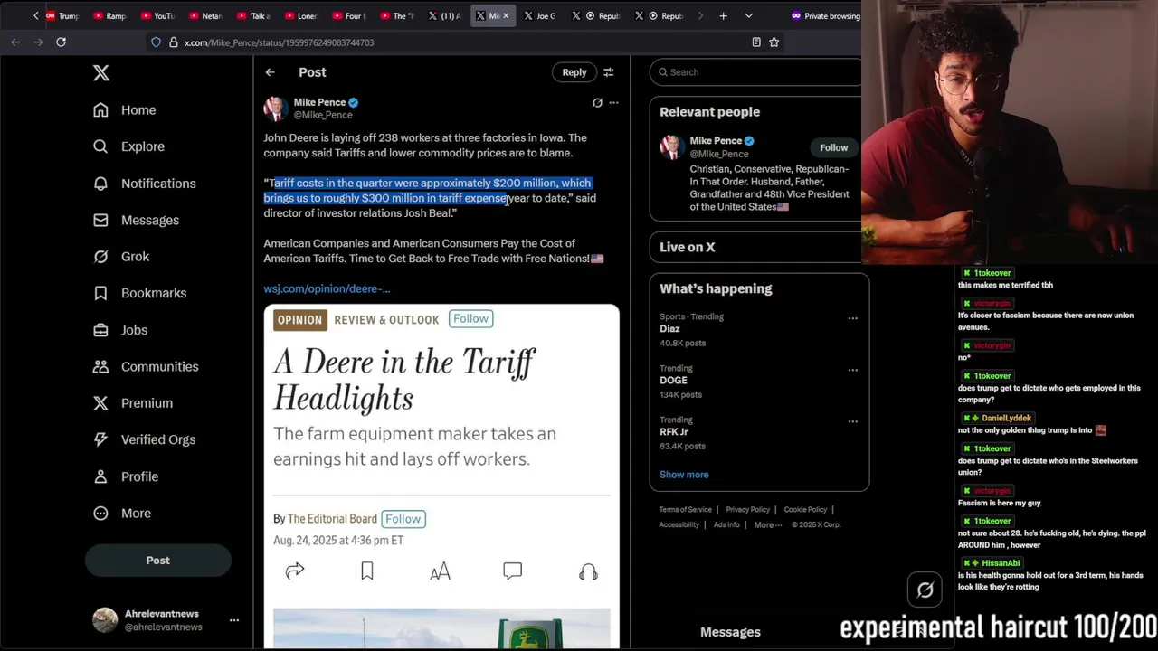The height and width of the screenshot is (651, 1158).
Task: Open a new browser tab with plus
Action: click(x=723, y=15)
